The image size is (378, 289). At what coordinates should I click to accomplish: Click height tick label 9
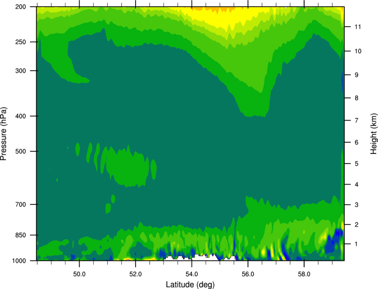point(357,75)
